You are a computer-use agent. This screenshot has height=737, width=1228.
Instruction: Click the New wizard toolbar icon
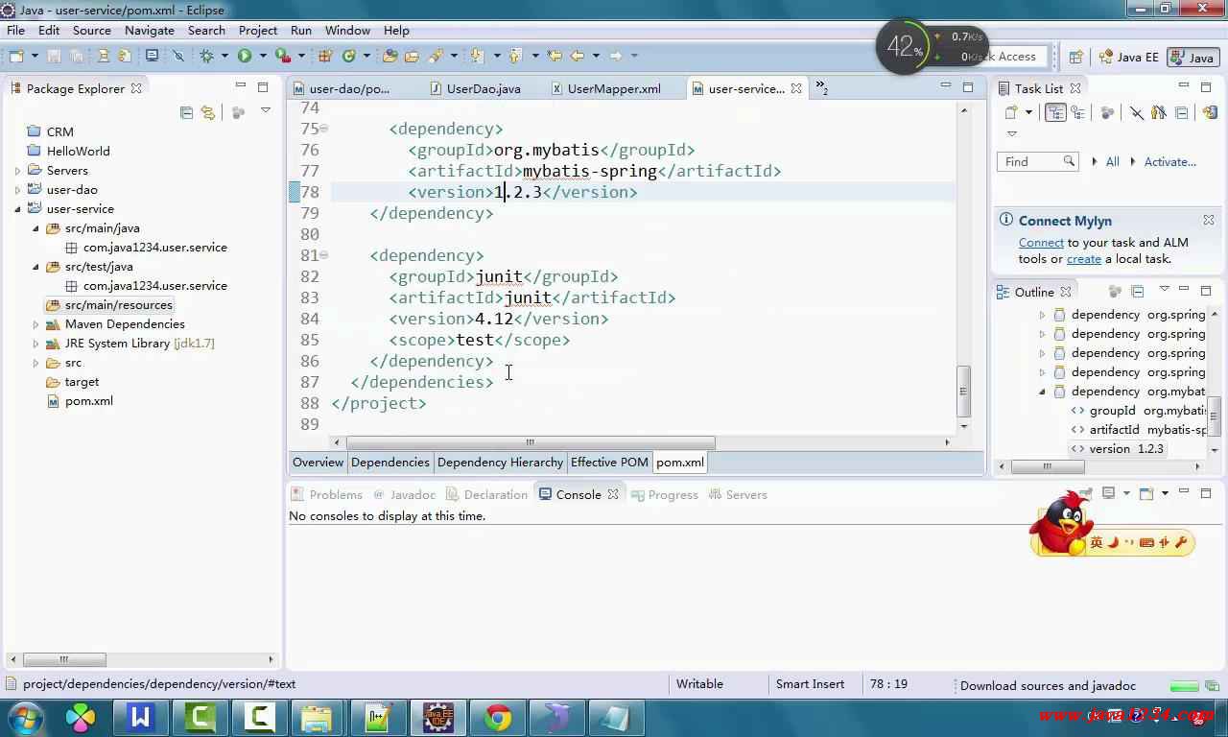click(x=16, y=56)
